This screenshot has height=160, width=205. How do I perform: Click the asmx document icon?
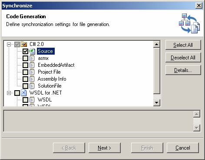32,58
